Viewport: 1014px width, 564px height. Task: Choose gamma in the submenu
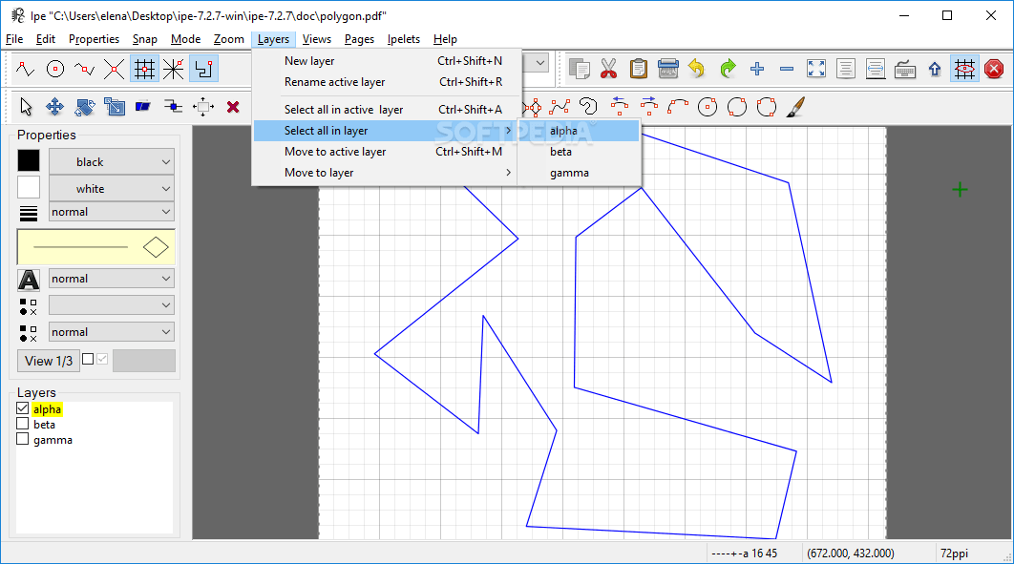point(581,173)
